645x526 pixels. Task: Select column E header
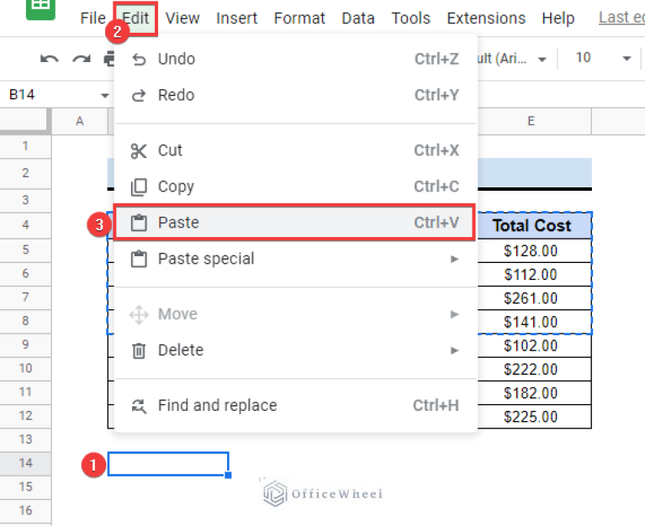tap(531, 121)
